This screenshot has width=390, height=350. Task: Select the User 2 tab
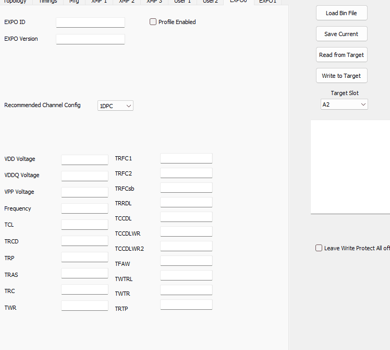click(x=210, y=2)
